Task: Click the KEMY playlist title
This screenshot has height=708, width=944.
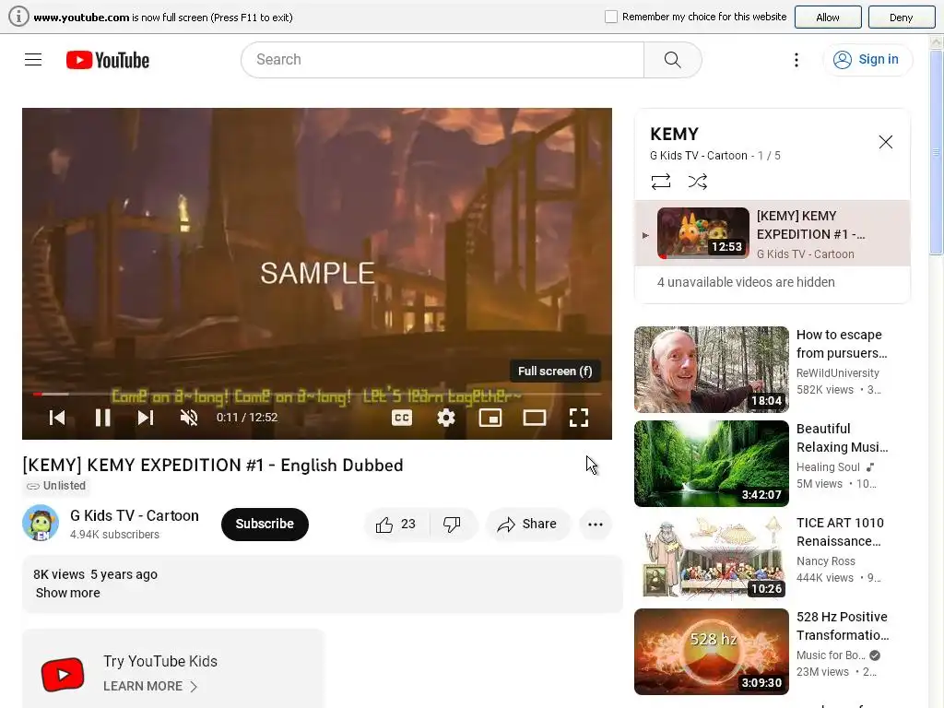Action: click(674, 134)
